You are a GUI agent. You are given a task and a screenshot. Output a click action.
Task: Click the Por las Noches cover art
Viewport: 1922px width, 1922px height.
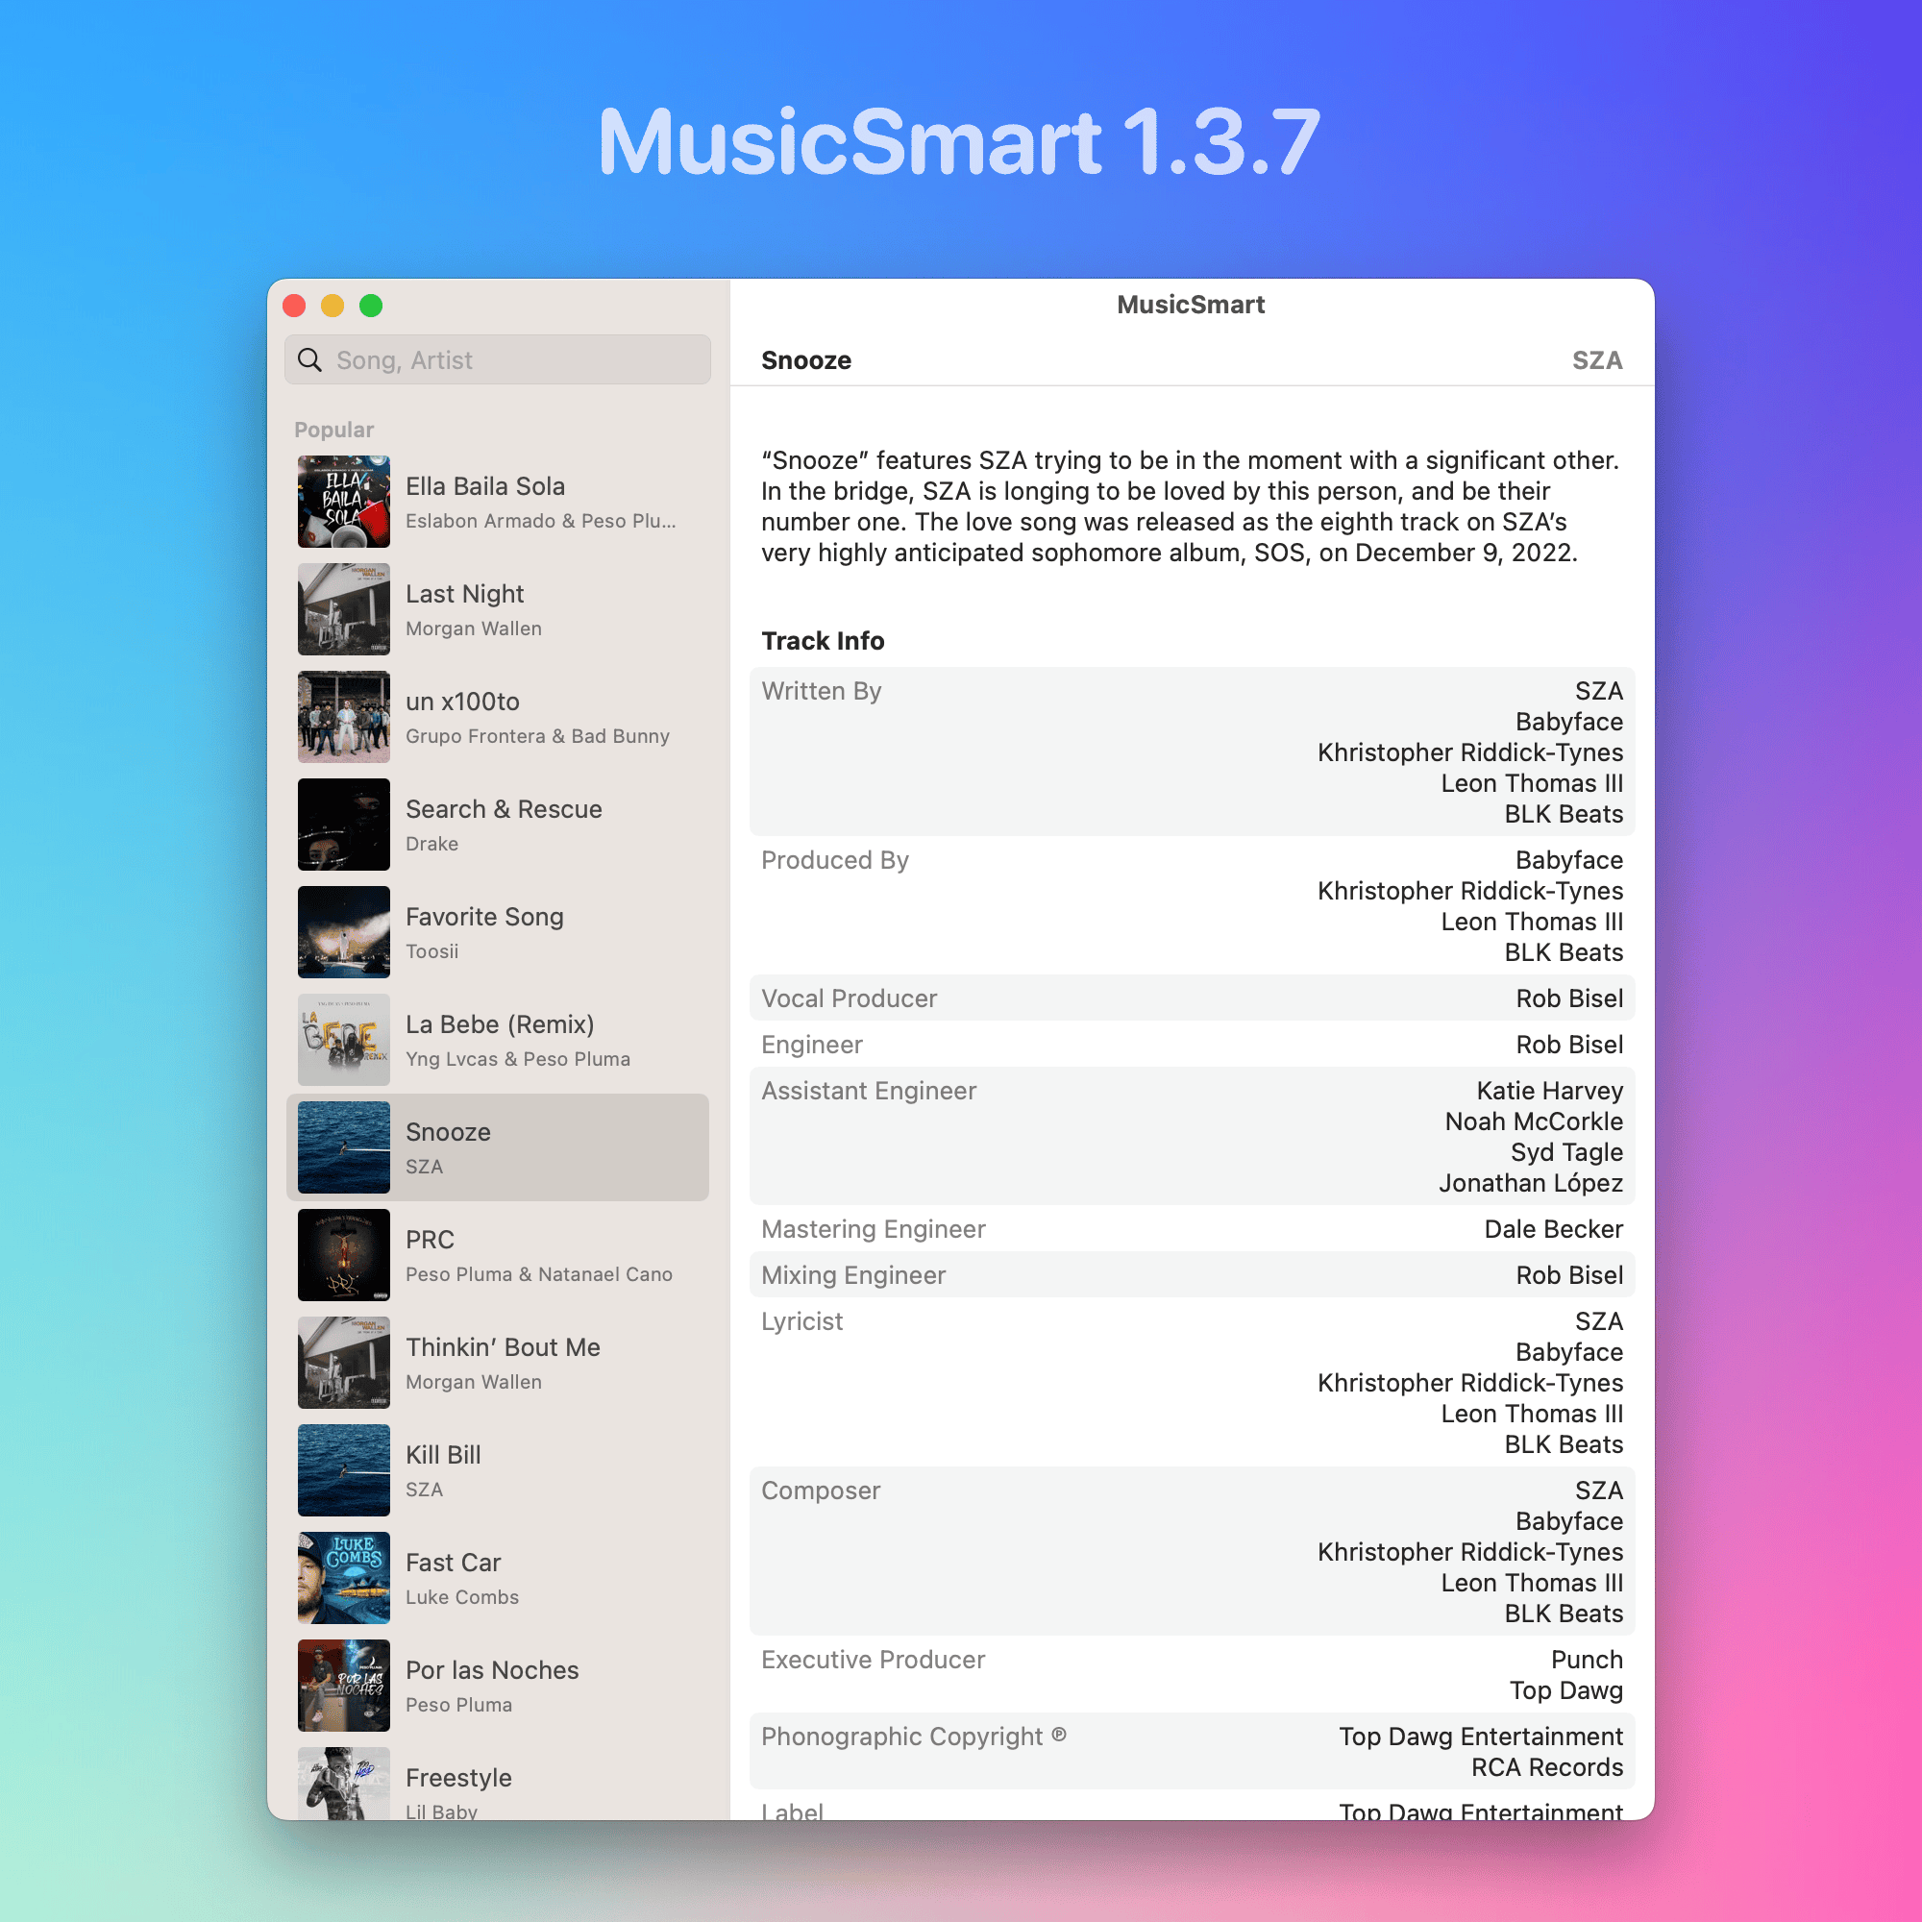click(x=344, y=1686)
